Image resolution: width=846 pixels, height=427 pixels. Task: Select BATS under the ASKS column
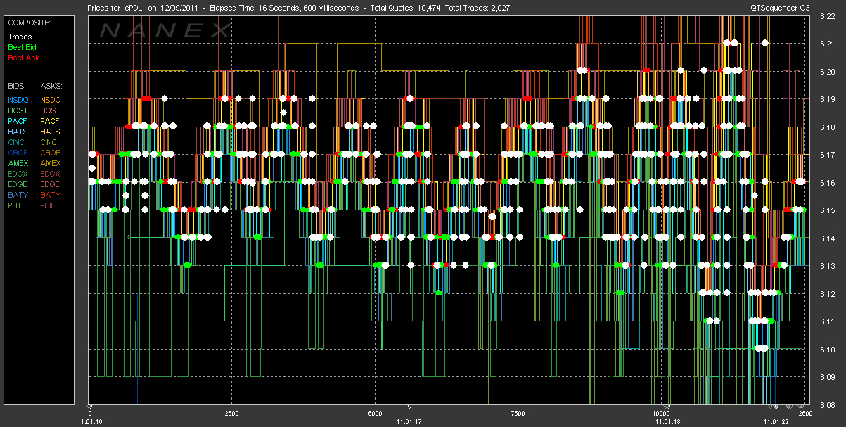tap(51, 132)
